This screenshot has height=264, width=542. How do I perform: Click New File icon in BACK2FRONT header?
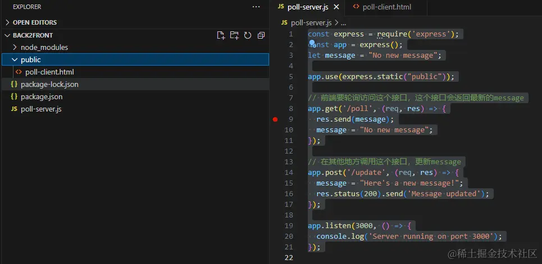click(x=221, y=35)
